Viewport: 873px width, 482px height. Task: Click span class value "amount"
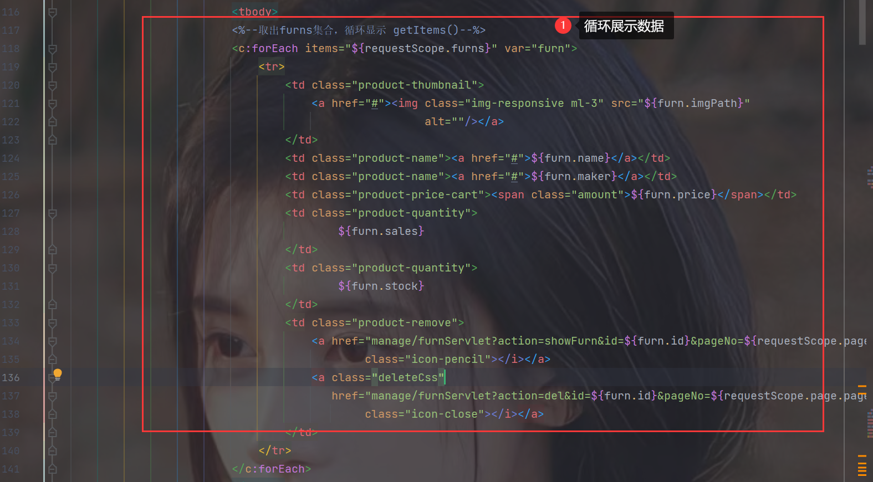[x=598, y=195]
